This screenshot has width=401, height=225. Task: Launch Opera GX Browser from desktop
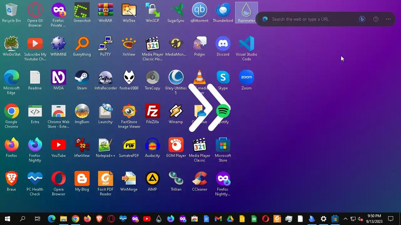[35, 15]
